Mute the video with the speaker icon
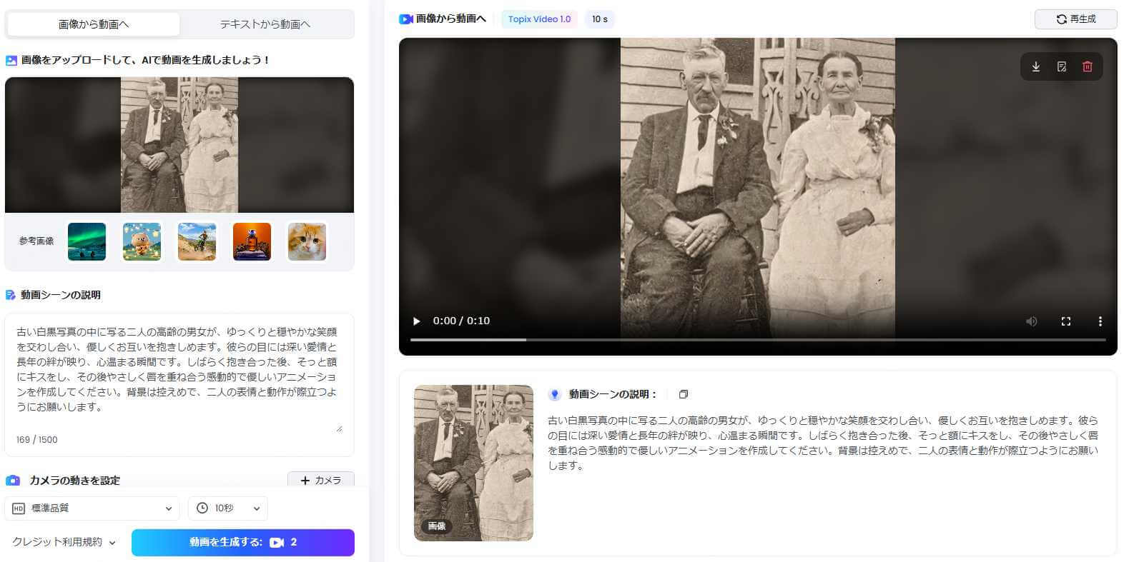1124x562 pixels. 1031,321
